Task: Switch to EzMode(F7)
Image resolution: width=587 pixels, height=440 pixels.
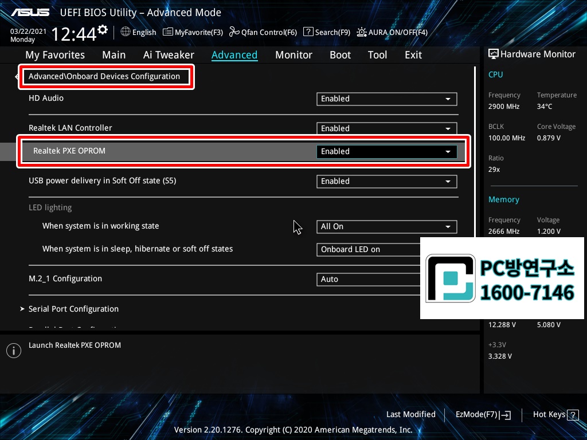Action: (x=483, y=415)
